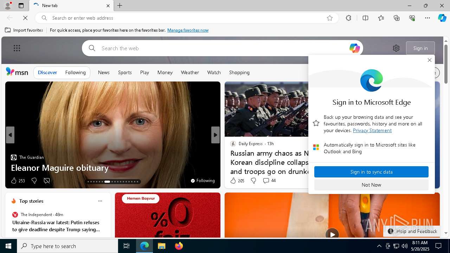
Task: Open the Watch menu item
Action: click(x=214, y=72)
